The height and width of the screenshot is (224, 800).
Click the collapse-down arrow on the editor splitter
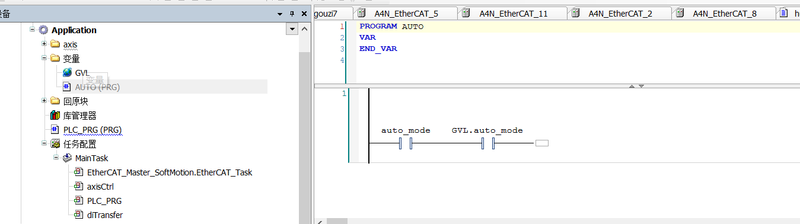(641, 87)
